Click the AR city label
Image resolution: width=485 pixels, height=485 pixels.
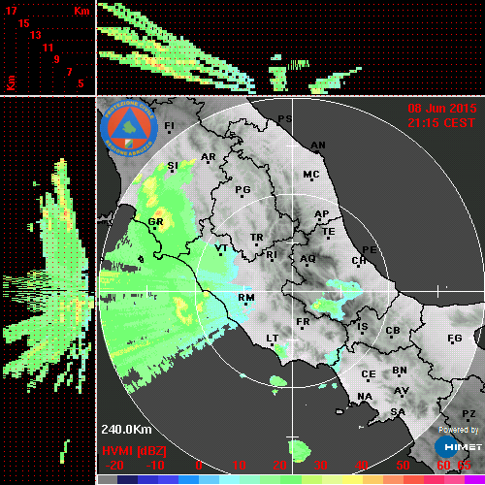209,157
